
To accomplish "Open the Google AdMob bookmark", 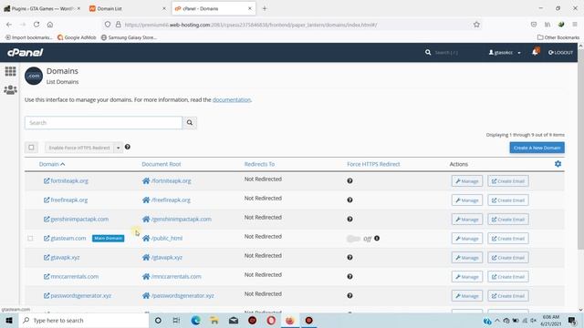I will coord(77,37).
